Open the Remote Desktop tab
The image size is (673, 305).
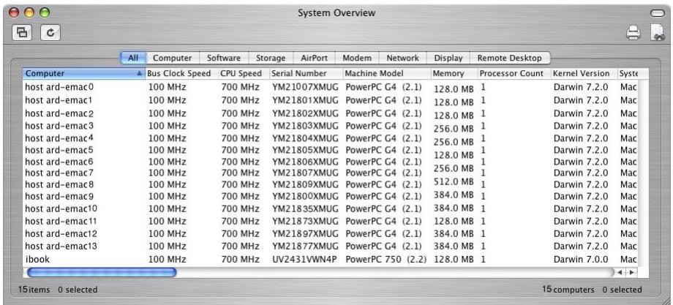(509, 58)
